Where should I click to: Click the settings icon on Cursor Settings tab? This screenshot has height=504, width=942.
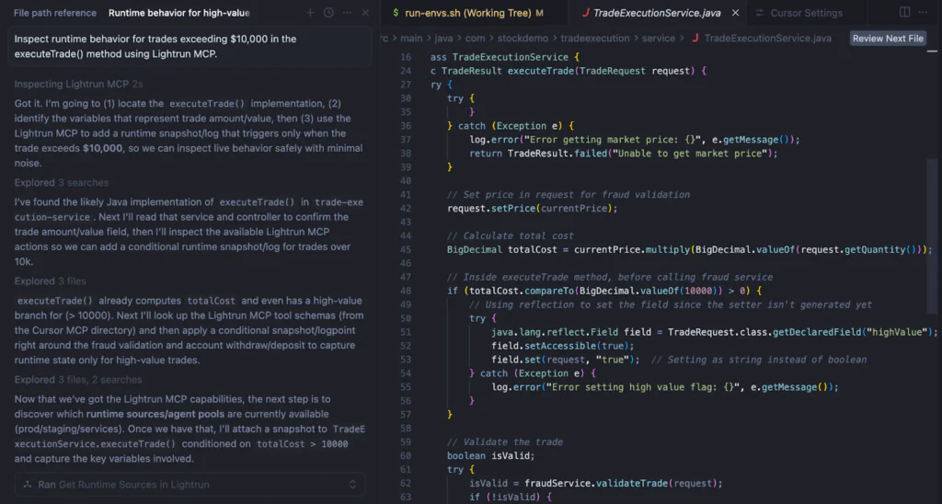[x=759, y=13]
